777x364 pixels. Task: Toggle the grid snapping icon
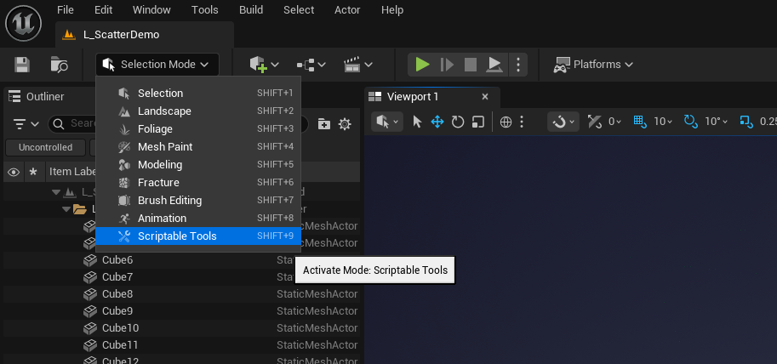641,122
